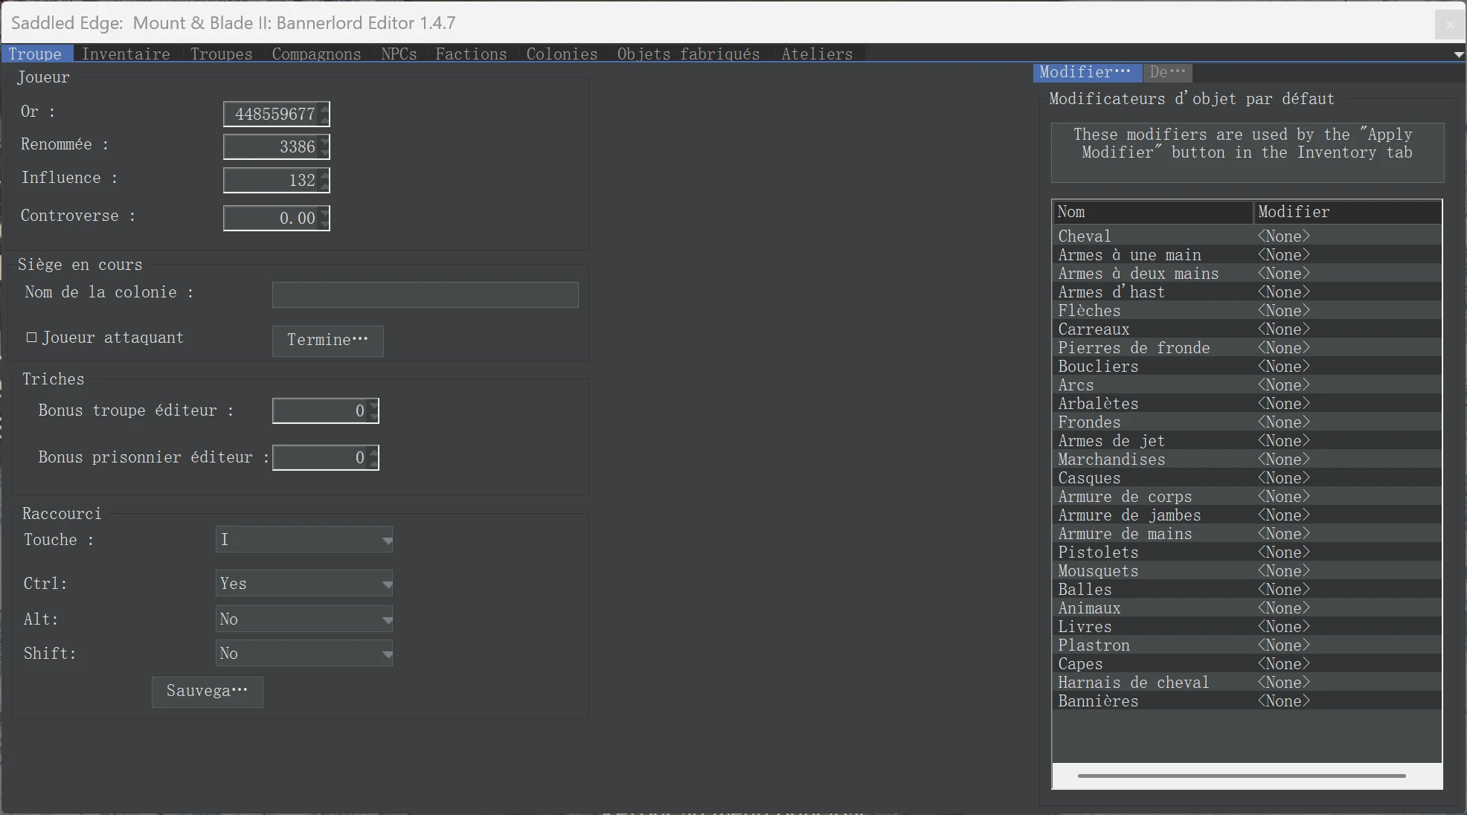Screen dimensions: 1467x815
Task: Click the Termine… siege button
Action: pyautogui.click(x=328, y=341)
